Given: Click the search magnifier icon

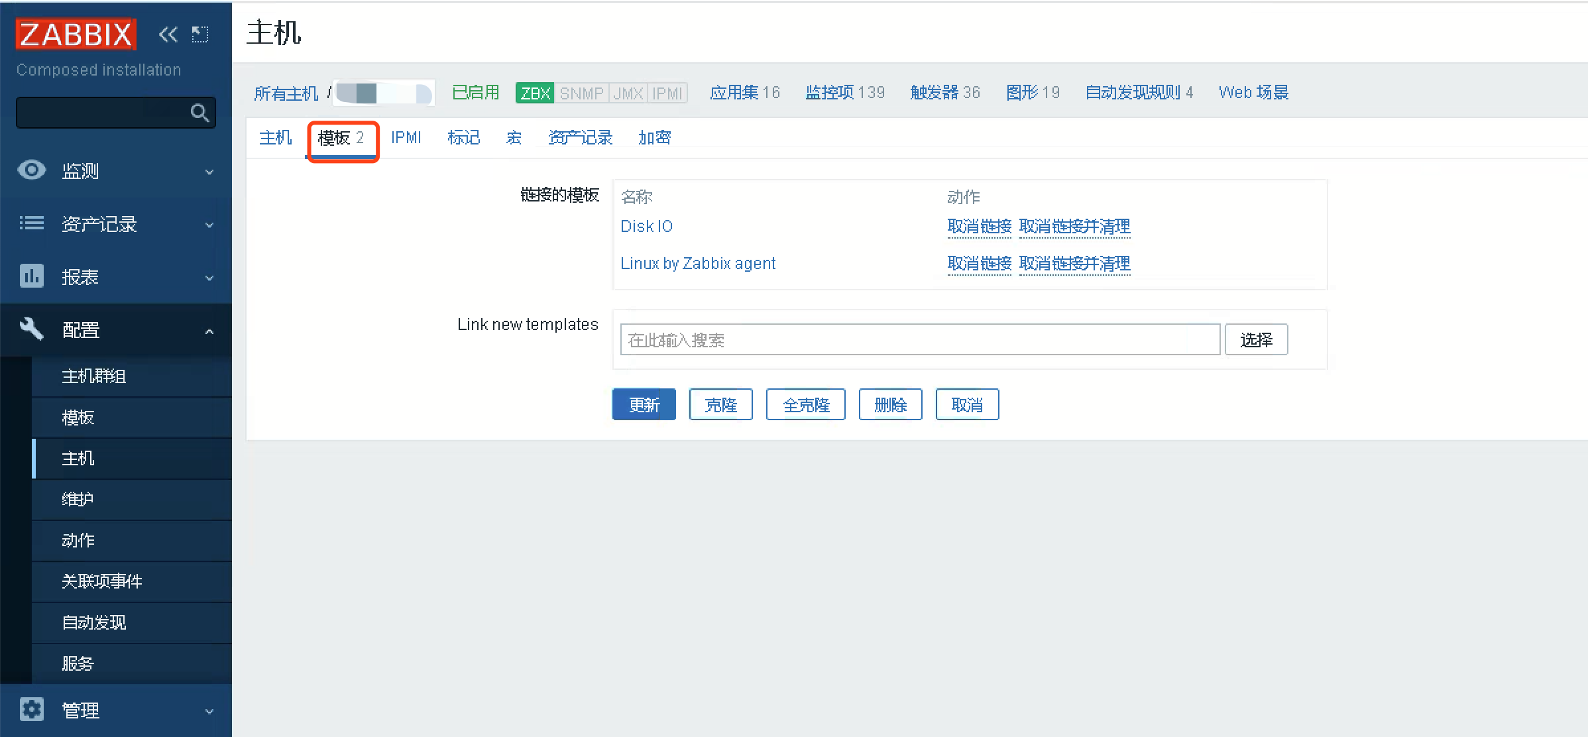Looking at the screenshot, I should [x=199, y=113].
